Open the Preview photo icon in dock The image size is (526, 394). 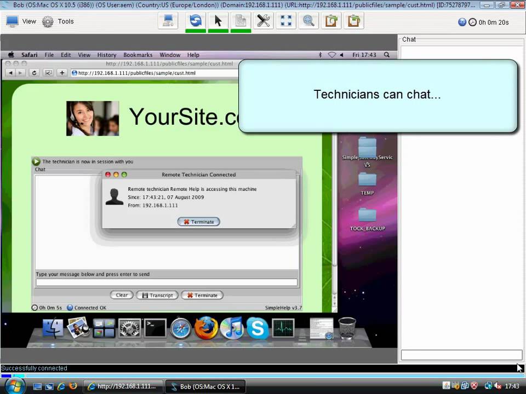point(78,328)
